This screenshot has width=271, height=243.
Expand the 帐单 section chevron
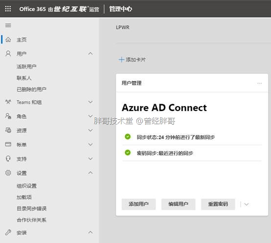click(90, 144)
